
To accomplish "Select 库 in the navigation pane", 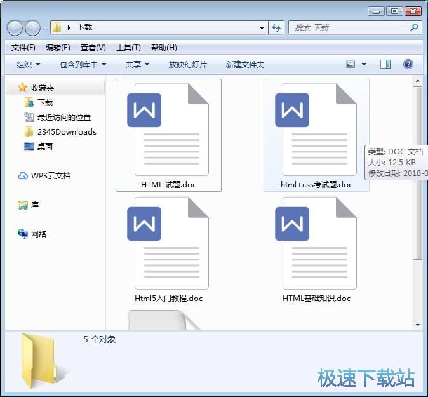I will click(35, 205).
